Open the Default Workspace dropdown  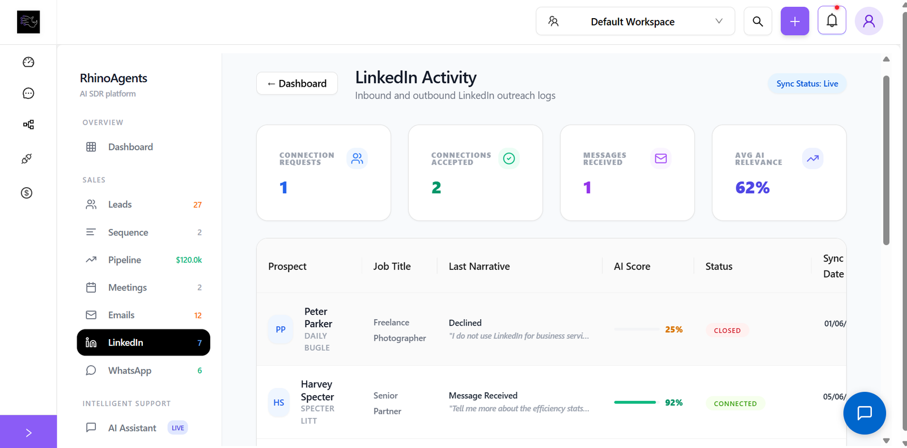(635, 22)
